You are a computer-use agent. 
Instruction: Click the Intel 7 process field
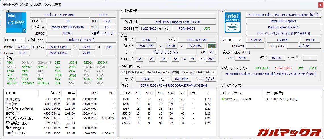click(x=103, y=15)
